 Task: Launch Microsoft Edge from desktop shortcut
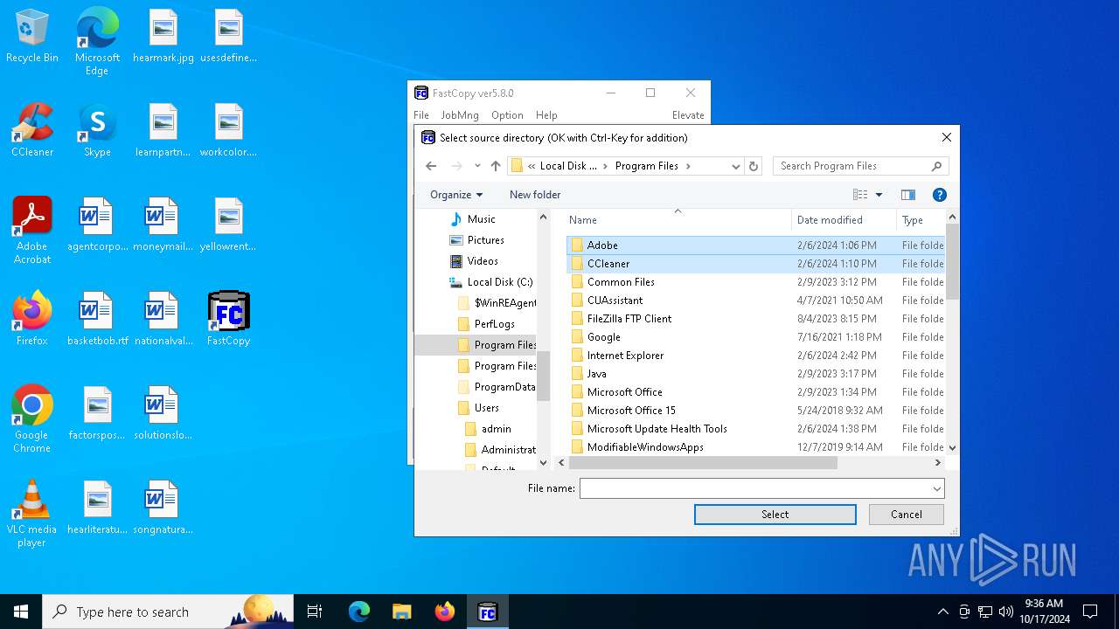[x=97, y=42]
